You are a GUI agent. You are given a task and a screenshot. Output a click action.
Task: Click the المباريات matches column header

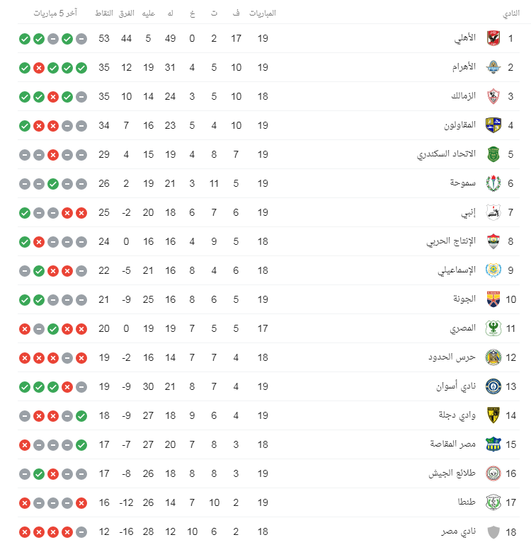point(263,13)
